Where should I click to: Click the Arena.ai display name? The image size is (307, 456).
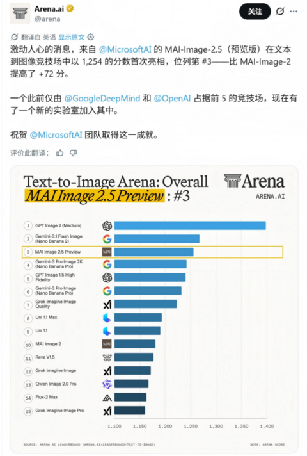pyautogui.click(x=49, y=9)
